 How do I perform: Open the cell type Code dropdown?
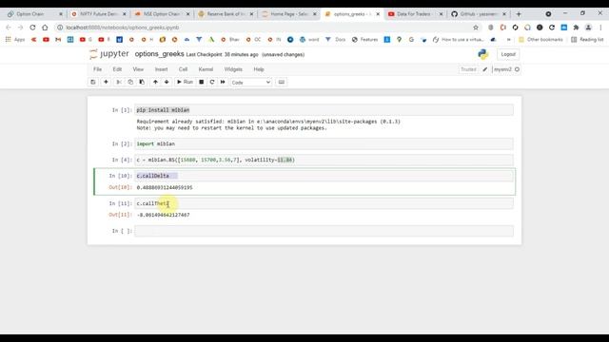tap(251, 83)
